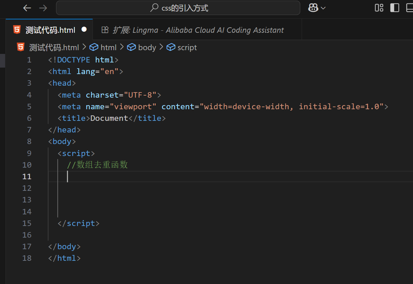This screenshot has width=413, height=284.
Task: Switch to the 测试代码.html tab
Action: pyautogui.click(x=50, y=30)
